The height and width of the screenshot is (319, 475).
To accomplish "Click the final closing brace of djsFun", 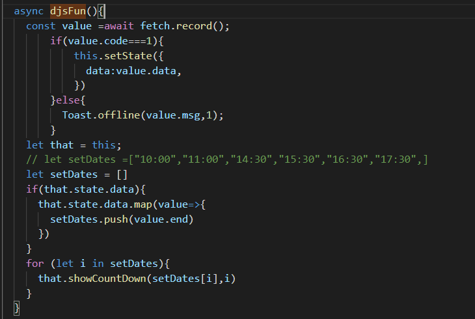I will point(17,308).
